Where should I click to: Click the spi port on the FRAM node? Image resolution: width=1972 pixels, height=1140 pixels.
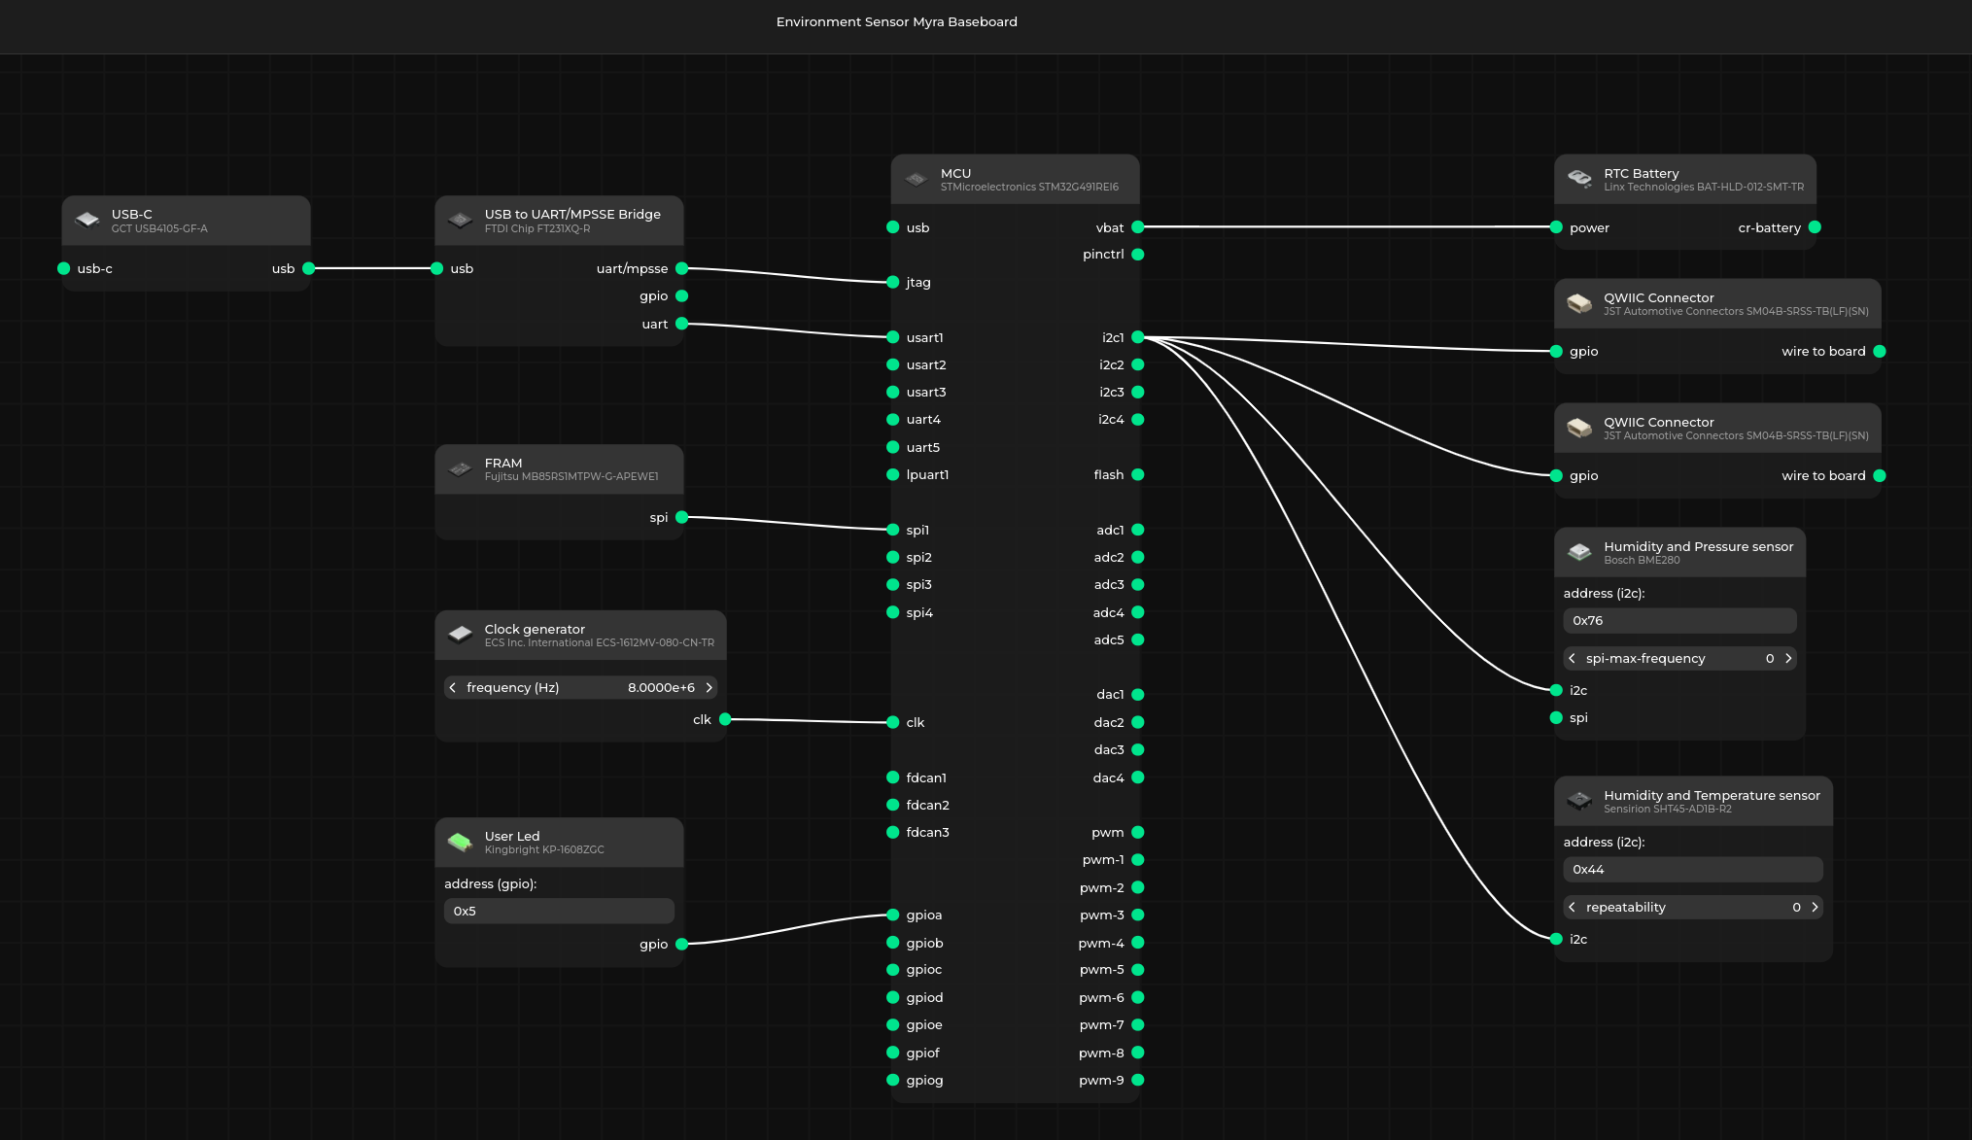coord(682,517)
